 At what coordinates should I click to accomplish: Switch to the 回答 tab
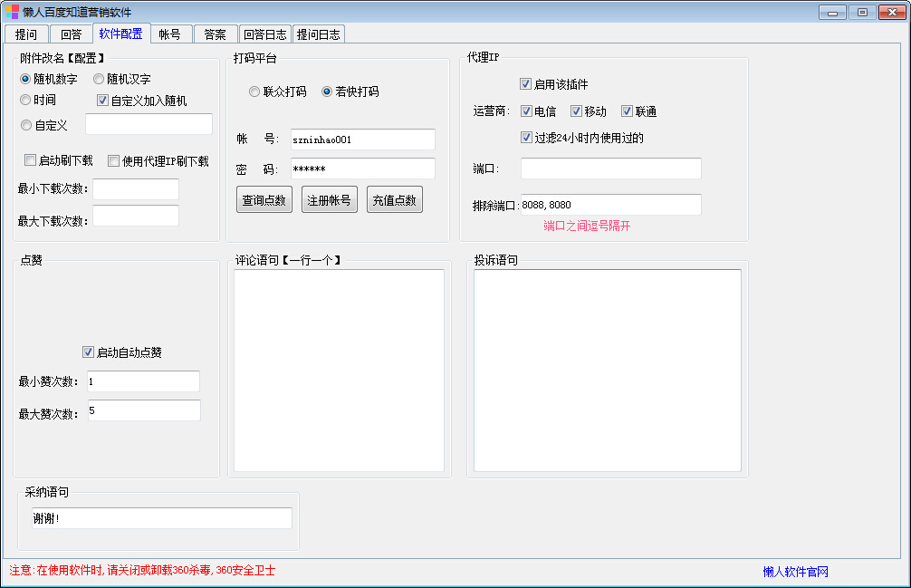click(x=71, y=34)
